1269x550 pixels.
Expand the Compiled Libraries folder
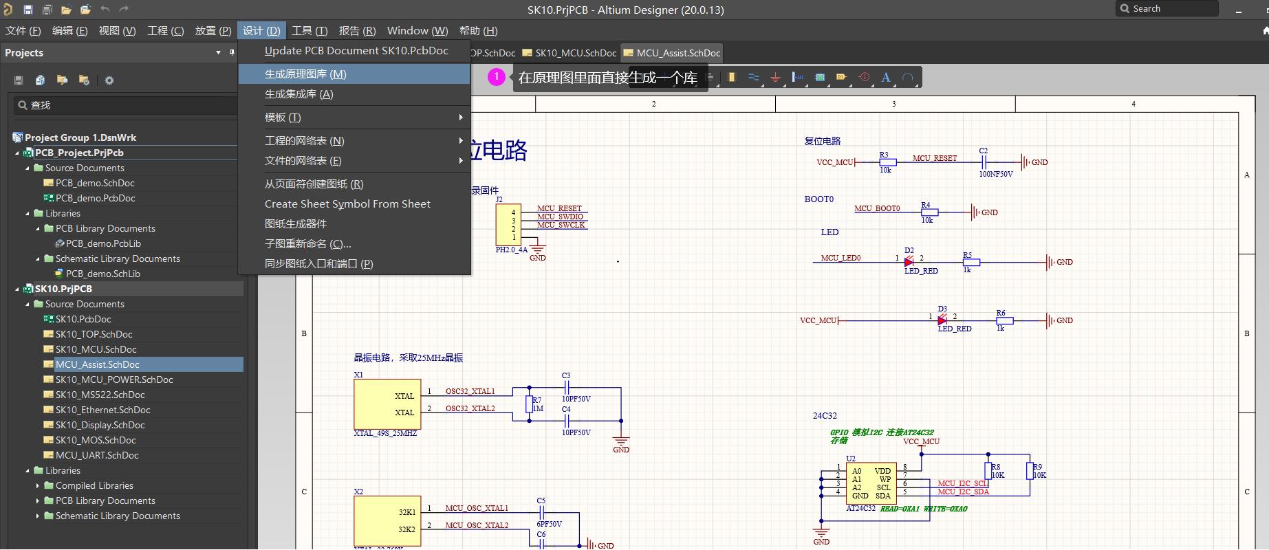[38, 486]
